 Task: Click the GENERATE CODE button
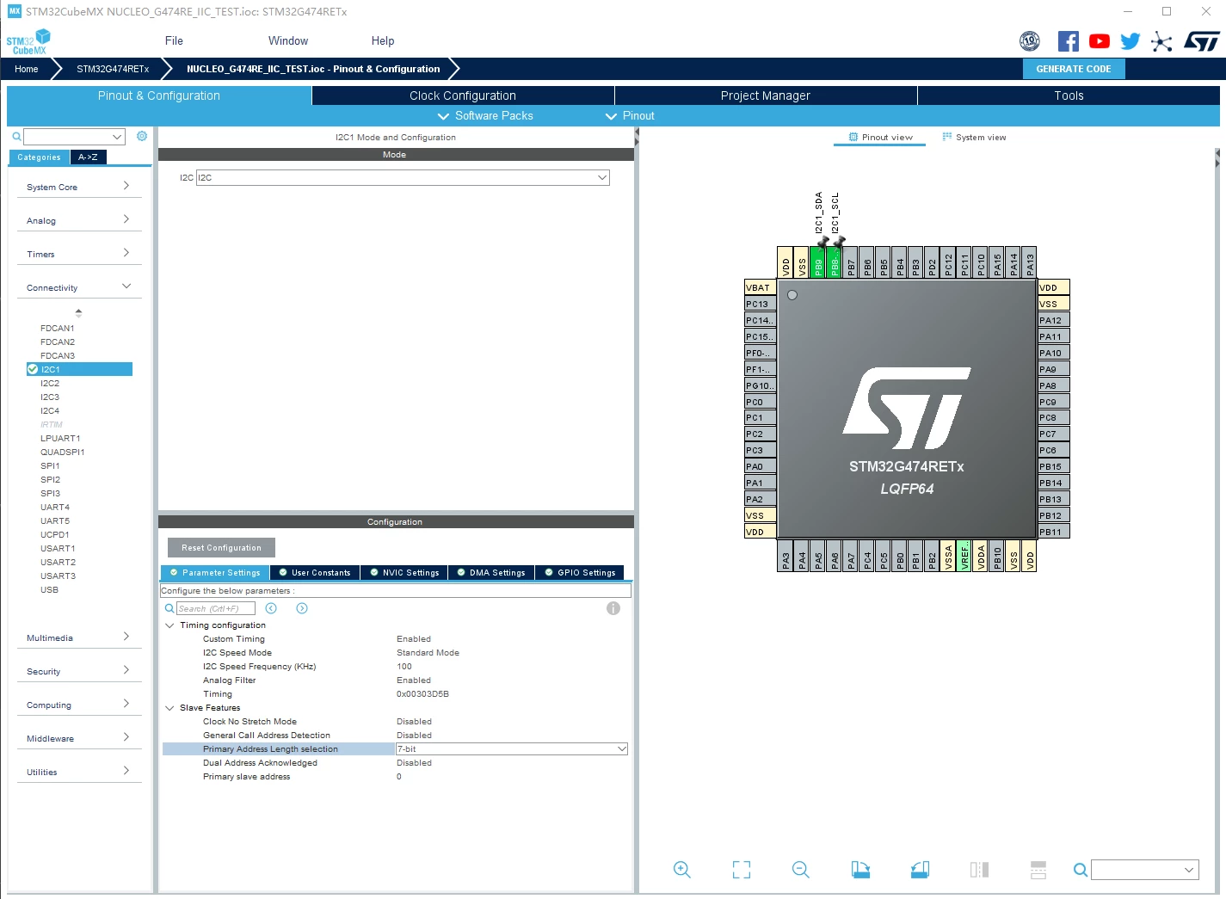pyautogui.click(x=1074, y=69)
